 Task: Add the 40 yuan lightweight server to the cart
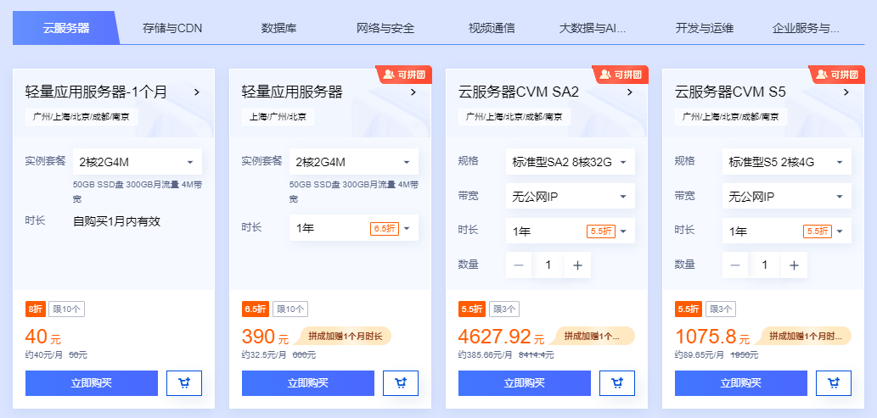[x=184, y=383]
